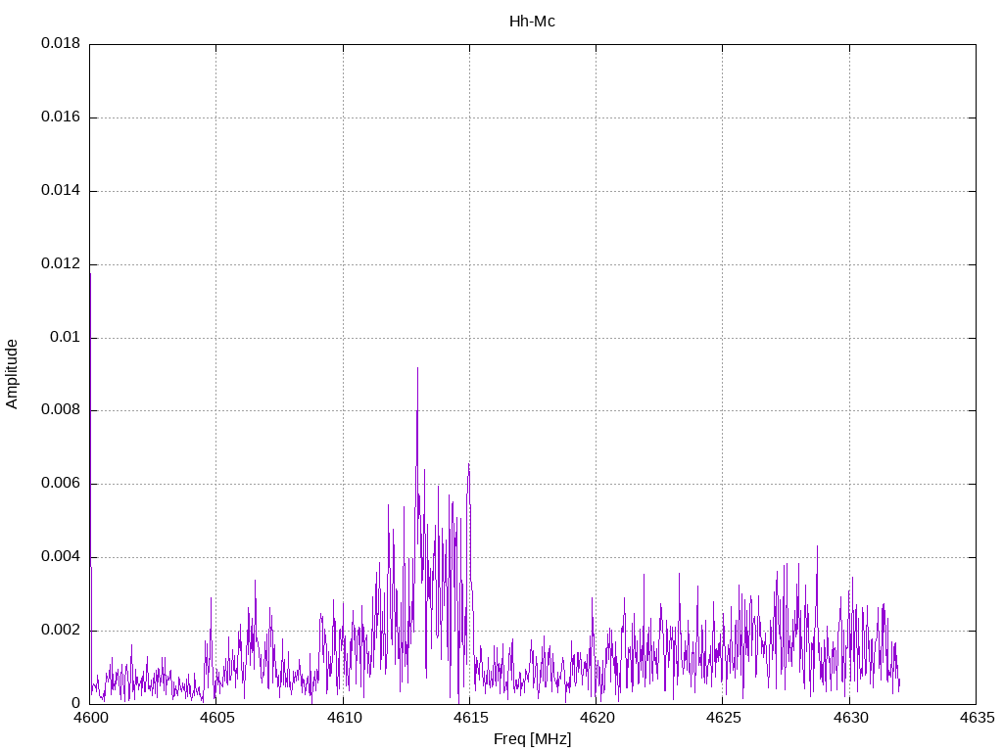Screen dimensions: 1003x752
Task: Click the tip of the tallest peak near 4613 MHz
Action: pyautogui.click(x=417, y=368)
